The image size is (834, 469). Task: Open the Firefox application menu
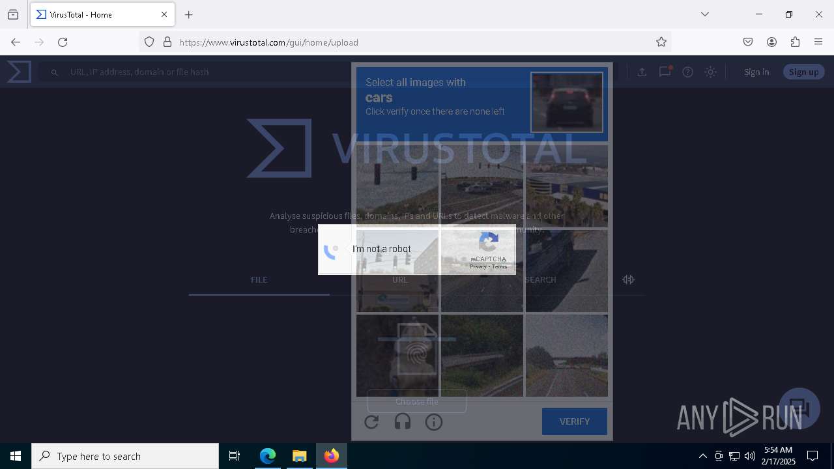[818, 42]
